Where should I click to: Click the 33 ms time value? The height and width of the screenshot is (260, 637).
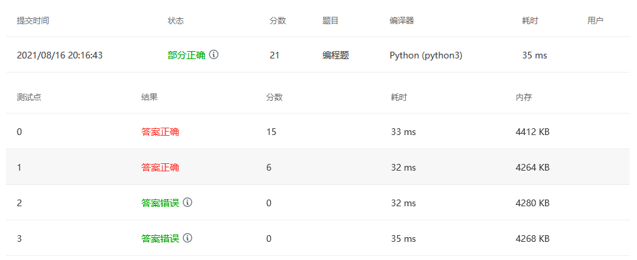[403, 132]
